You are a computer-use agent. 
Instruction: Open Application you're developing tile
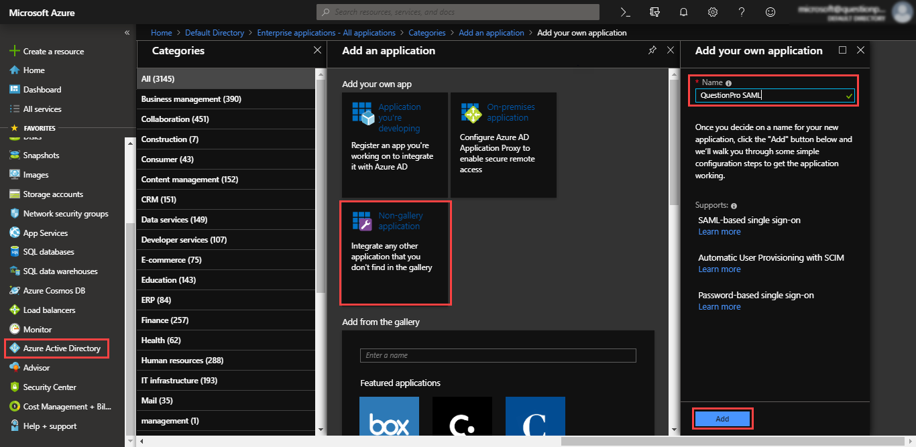395,145
